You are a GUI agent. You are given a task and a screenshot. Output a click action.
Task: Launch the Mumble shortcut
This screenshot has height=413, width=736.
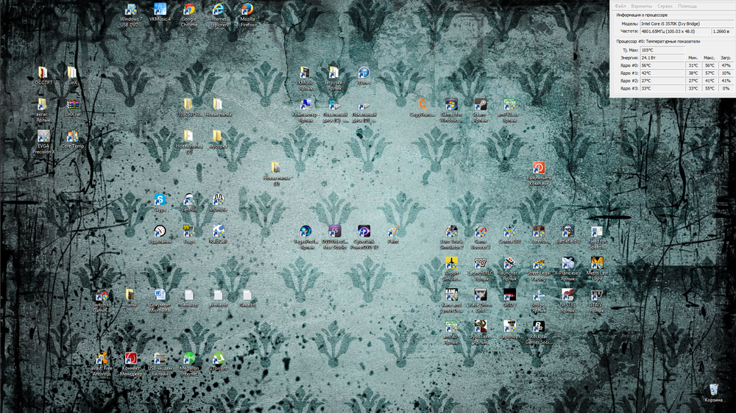point(219,203)
